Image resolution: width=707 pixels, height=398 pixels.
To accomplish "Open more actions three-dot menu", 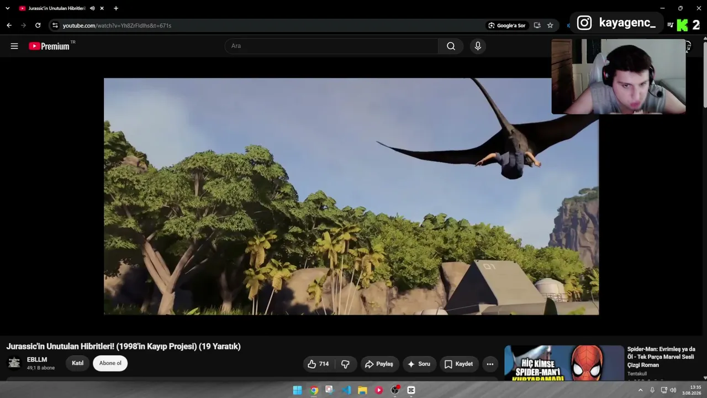I will 490,364.
